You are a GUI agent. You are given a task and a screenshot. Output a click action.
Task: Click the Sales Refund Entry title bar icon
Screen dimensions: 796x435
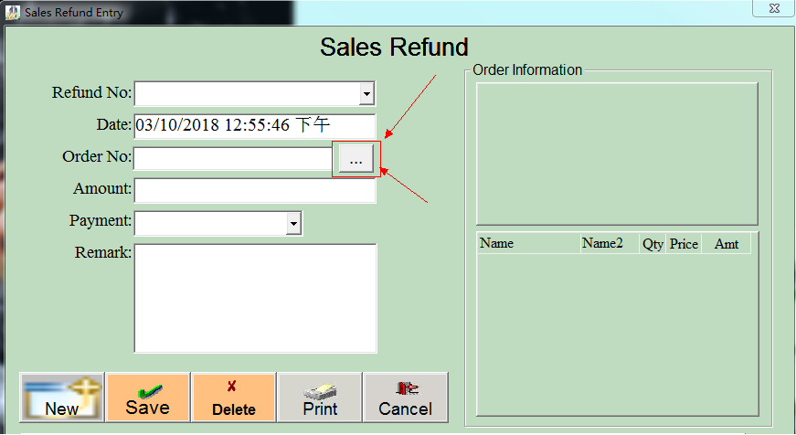pos(13,13)
